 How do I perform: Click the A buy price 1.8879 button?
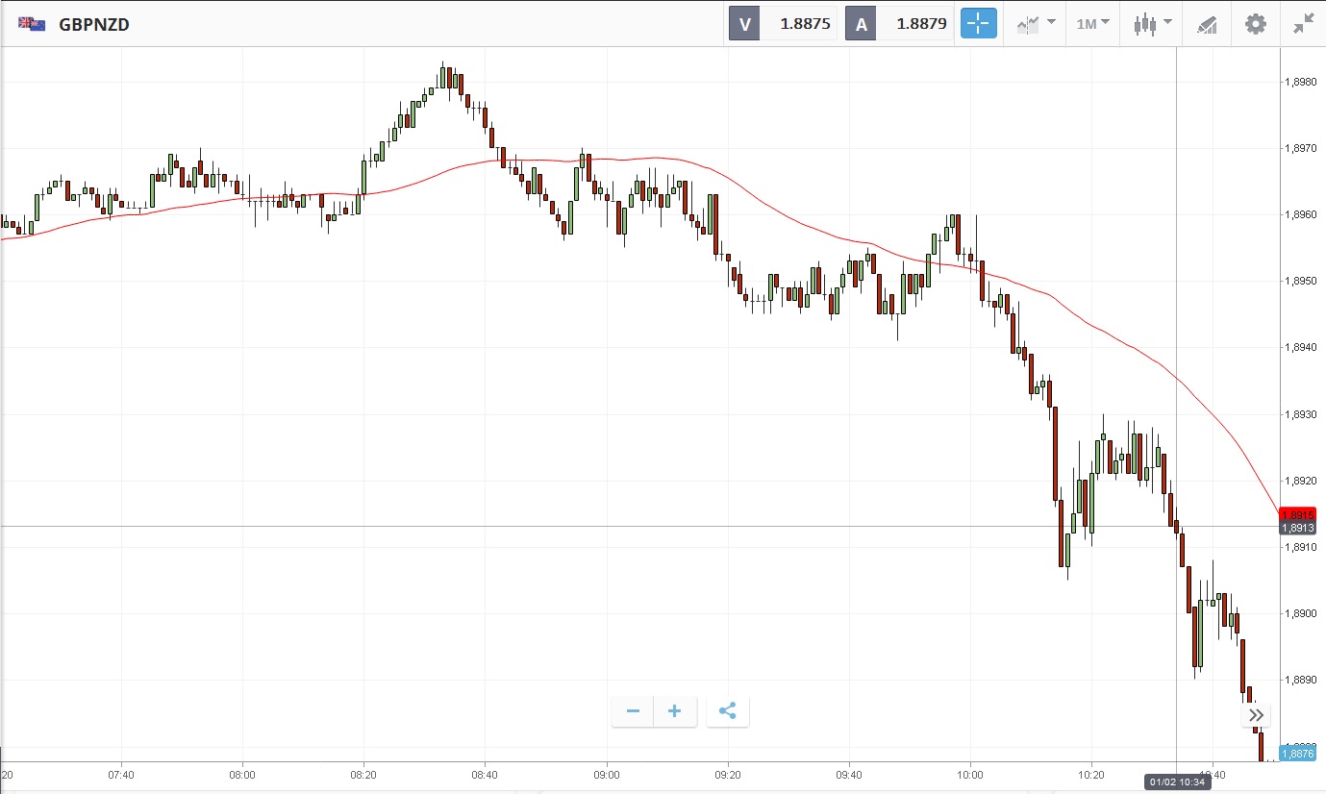[898, 24]
